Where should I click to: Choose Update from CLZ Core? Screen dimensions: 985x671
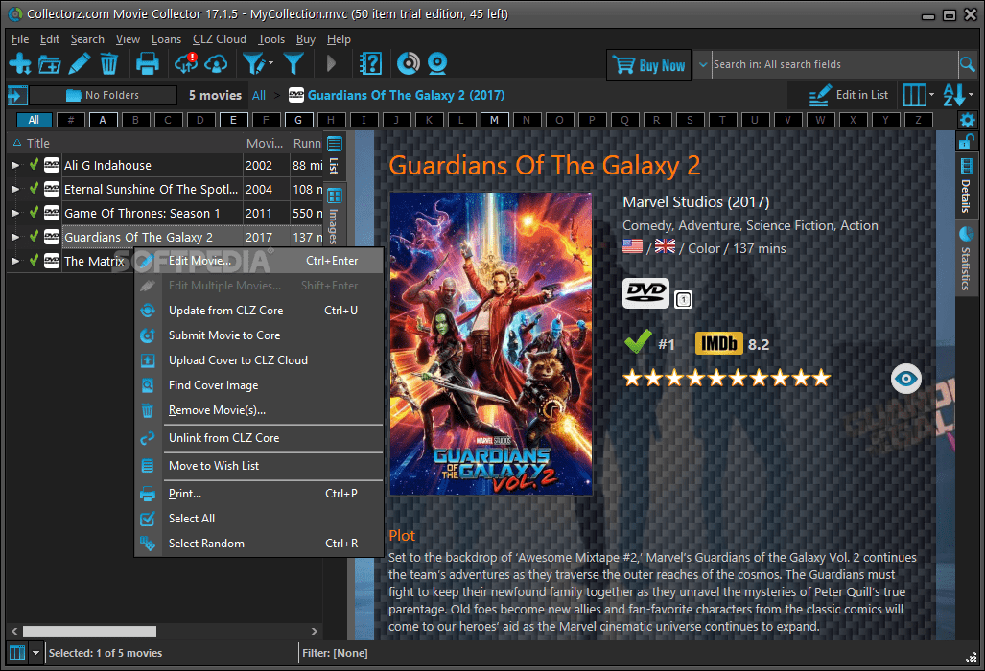(x=259, y=310)
